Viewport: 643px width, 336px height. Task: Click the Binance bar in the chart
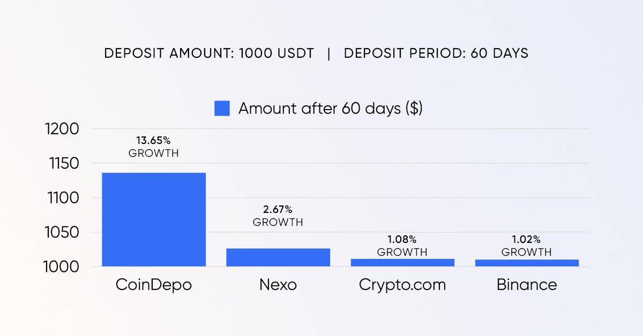coord(527,263)
